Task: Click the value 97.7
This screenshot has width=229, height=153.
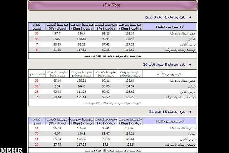Action: (x=57, y=34)
